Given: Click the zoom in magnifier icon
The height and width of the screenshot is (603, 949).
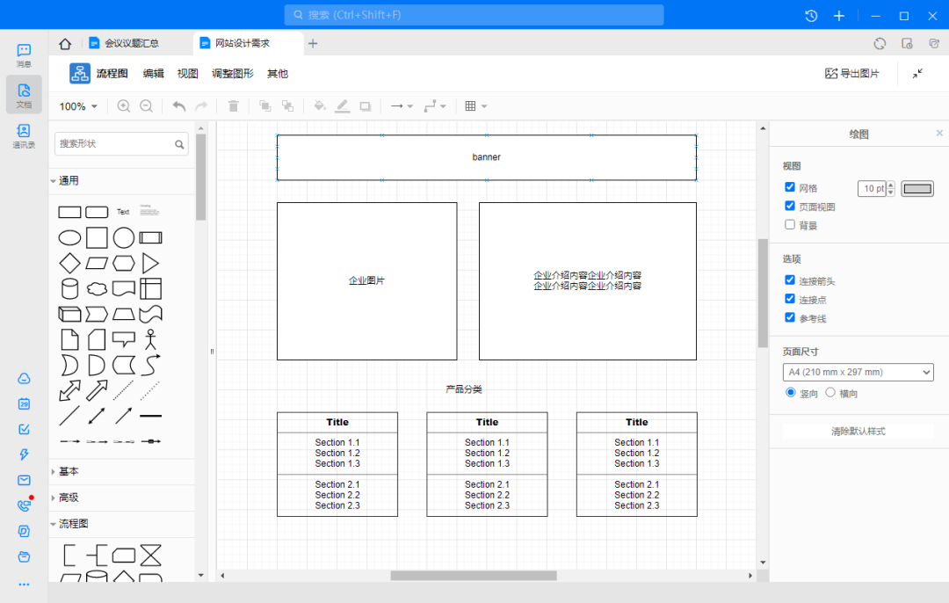Looking at the screenshot, I should tap(124, 106).
